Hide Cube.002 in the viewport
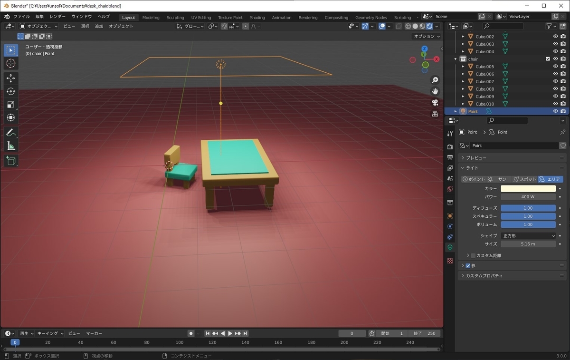The height and width of the screenshot is (360, 570). pyautogui.click(x=555, y=37)
